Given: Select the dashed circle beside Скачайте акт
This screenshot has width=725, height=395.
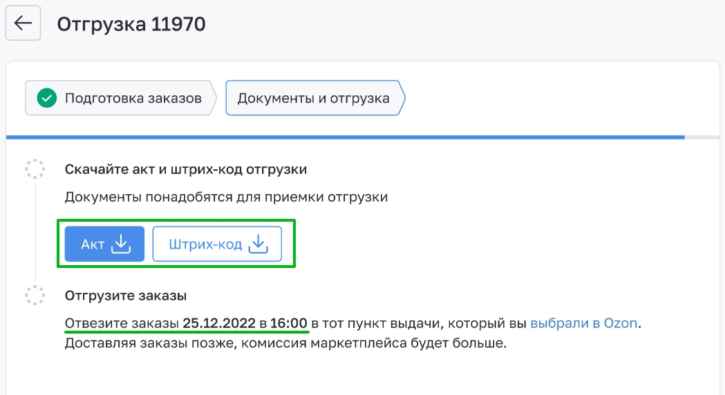Looking at the screenshot, I should click(35, 169).
